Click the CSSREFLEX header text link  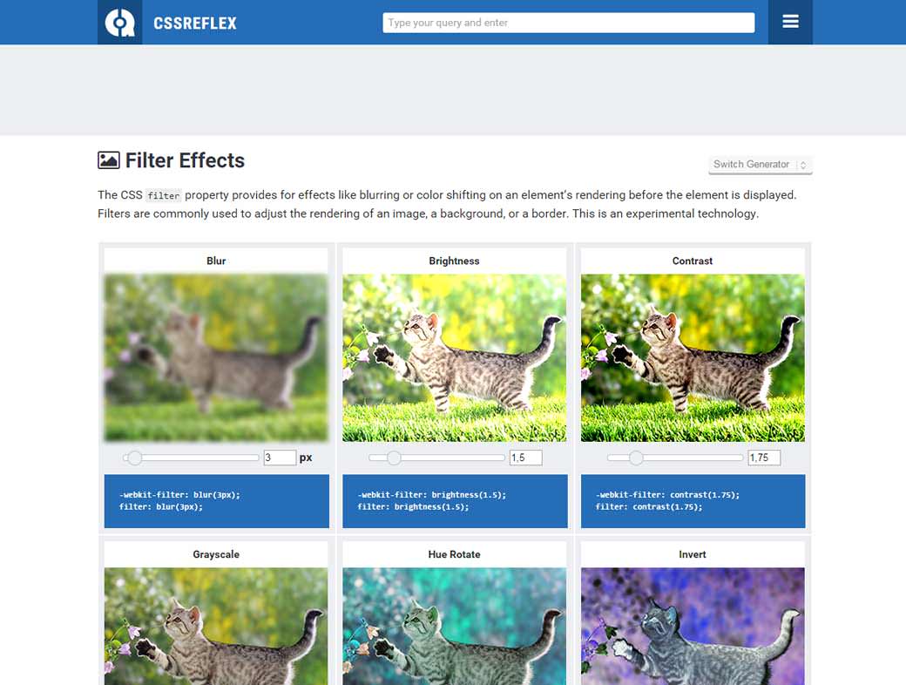coord(194,24)
